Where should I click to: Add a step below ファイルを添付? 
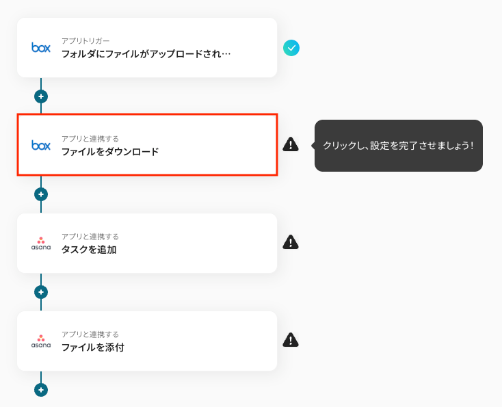click(41, 390)
